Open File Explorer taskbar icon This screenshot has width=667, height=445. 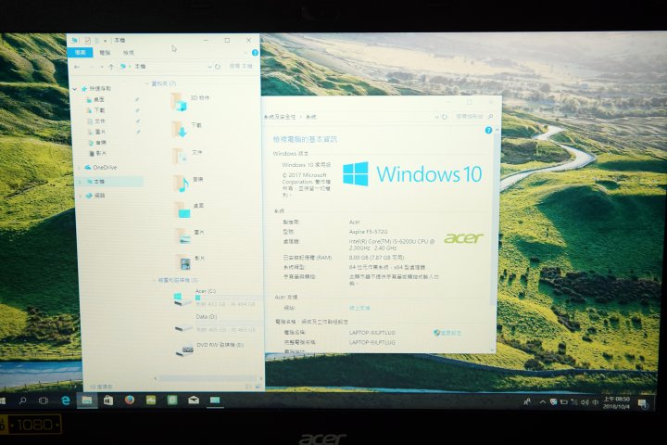pos(87,400)
